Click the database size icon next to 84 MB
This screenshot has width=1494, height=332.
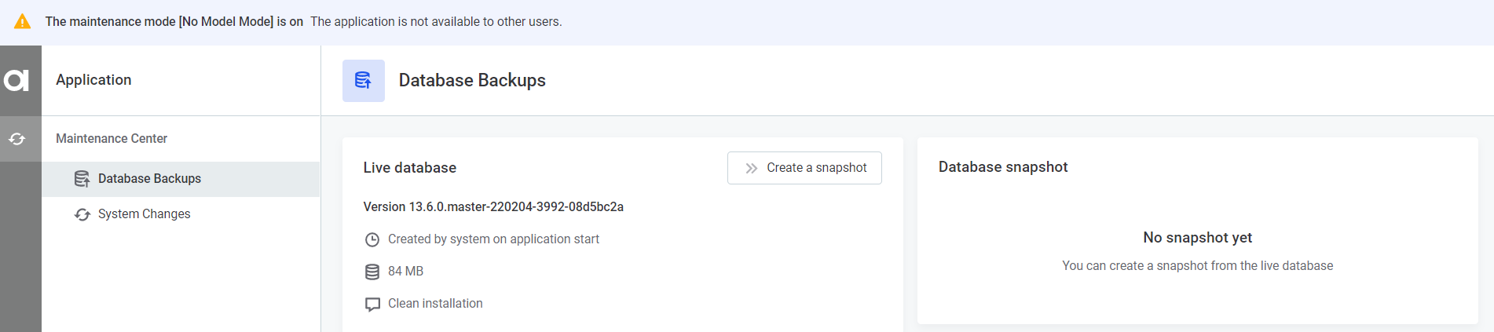(372, 272)
